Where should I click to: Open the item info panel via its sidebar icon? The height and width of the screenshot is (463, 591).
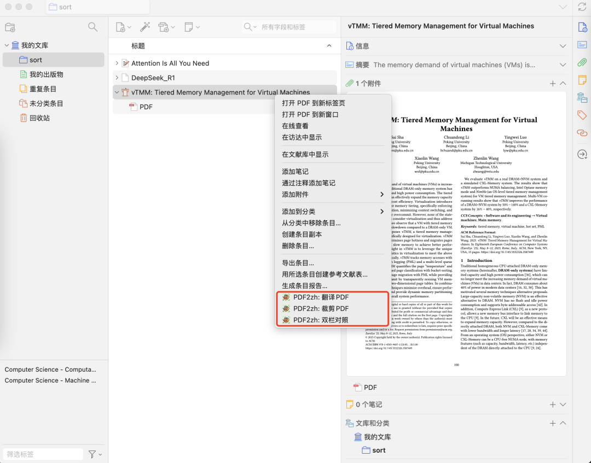pos(582,26)
